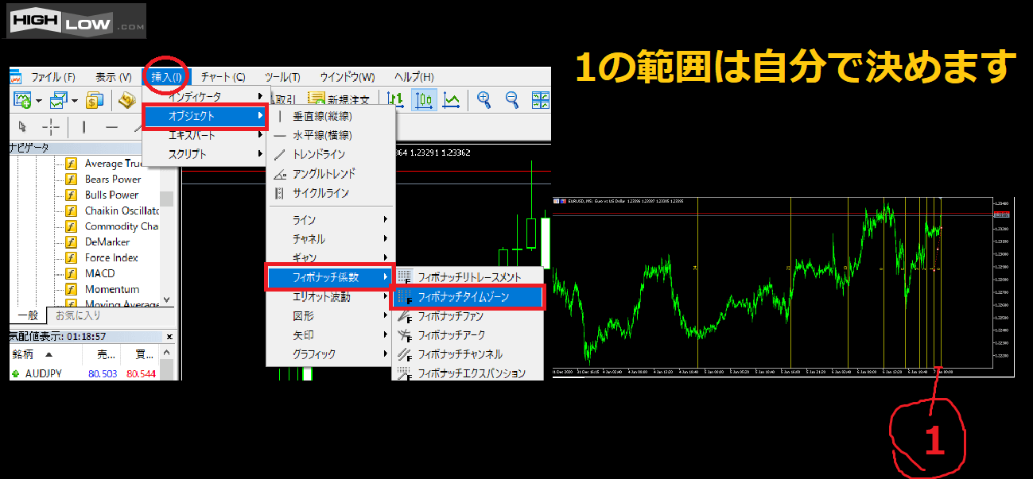
Task: Switch chart to bar chart mode
Action: point(396,100)
